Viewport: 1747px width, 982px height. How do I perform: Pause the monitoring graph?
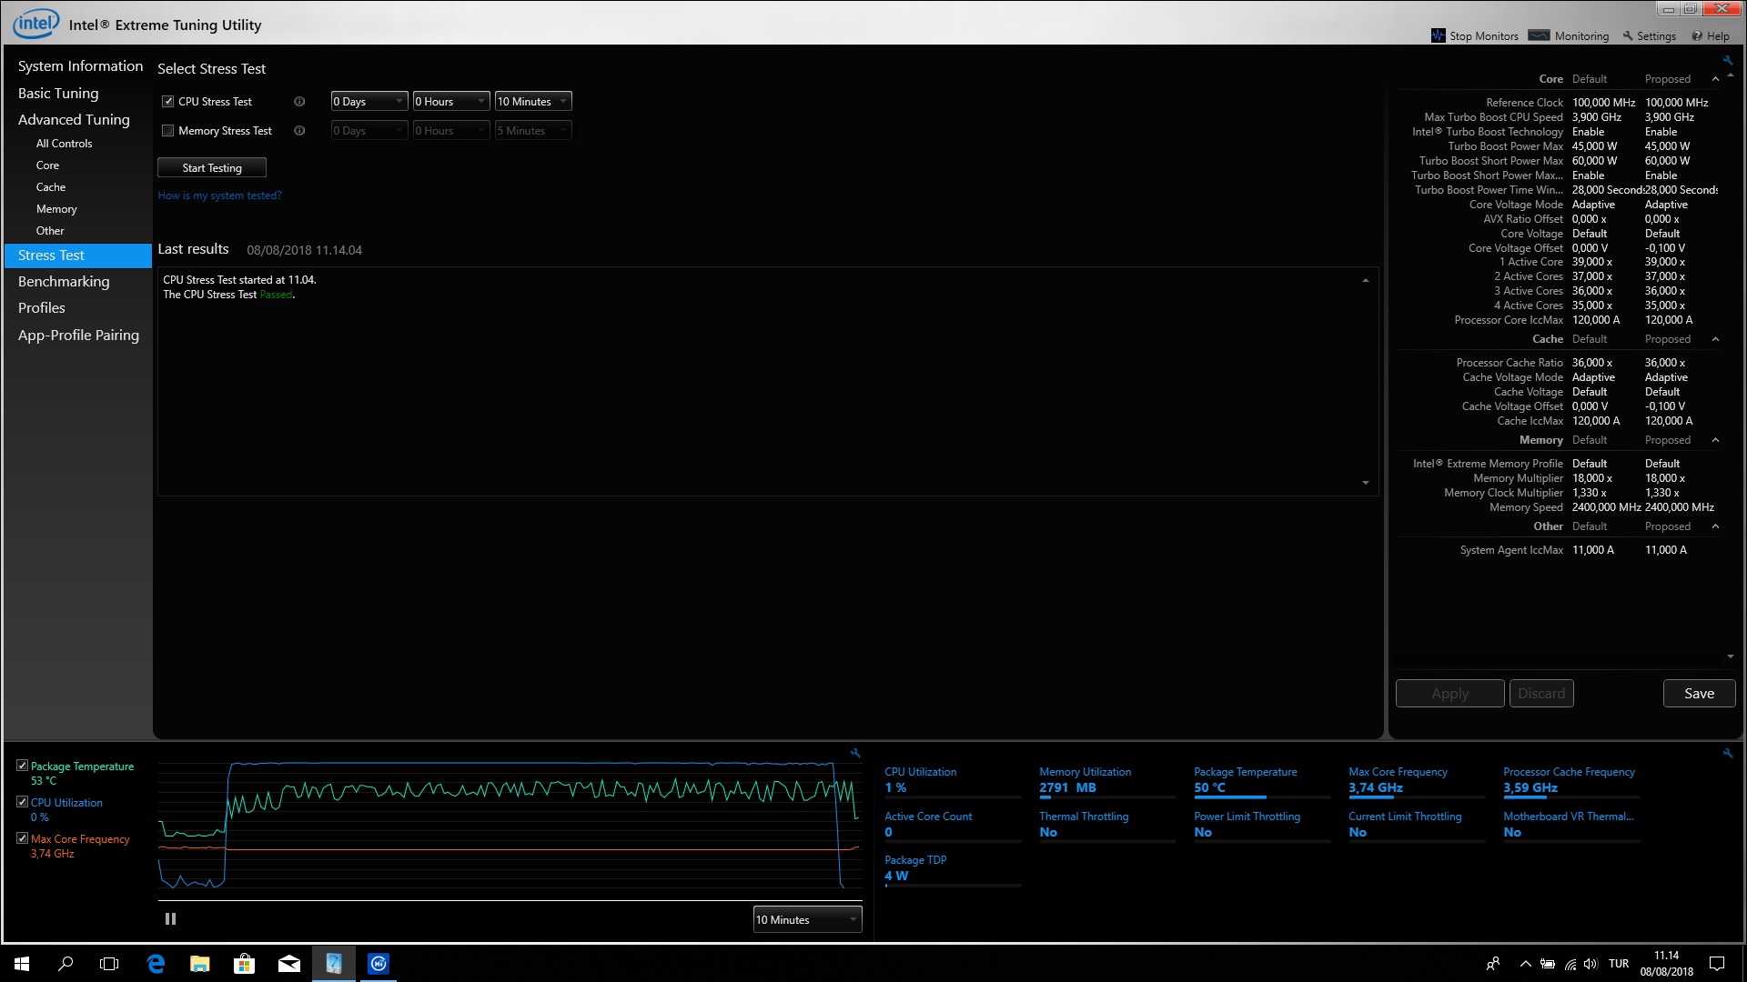click(x=170, y=919)
